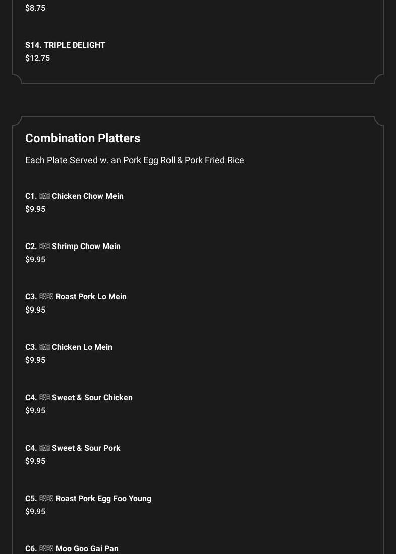The image size is (396, 554).
Task: Select the S14. Triple Delight menu item
Action: (x=65, y=45)
